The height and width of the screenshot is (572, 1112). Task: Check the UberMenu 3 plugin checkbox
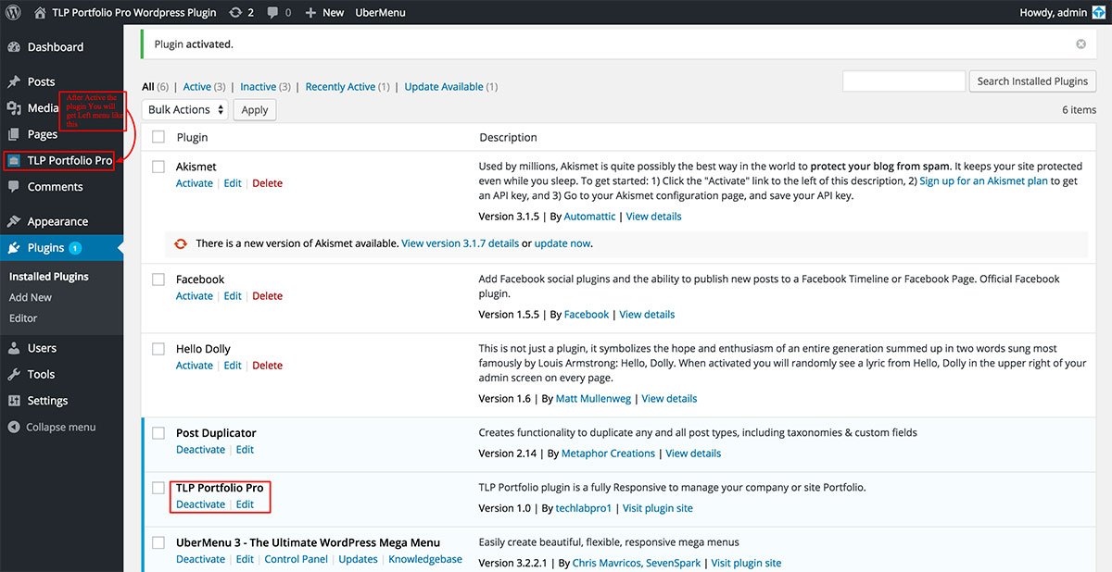[158, 543]
